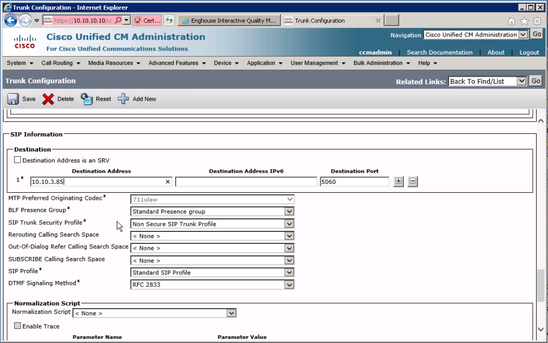The width and height of the screenshot is (548, 343).
Task: Click the Destination Address IPv6 input field
Action: pyautogui.click(x=246, y=182)
